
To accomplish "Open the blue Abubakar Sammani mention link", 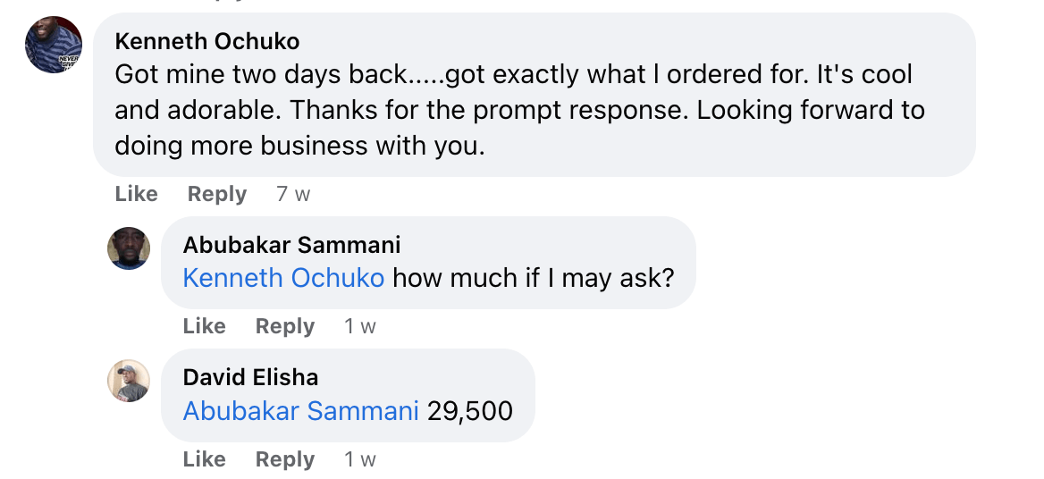I will pos(300,411).
